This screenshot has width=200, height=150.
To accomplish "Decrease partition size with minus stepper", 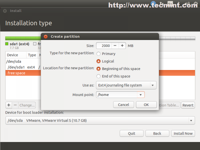I will (x=115, y=46).
